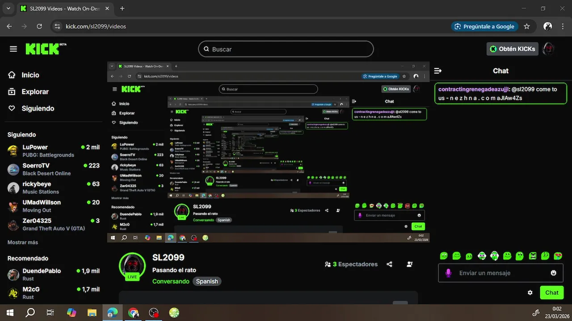This screenshot has width=572, height=321.
Task: Click the green Chat send button
Action: pyautogui.click(x=552, y=292)
